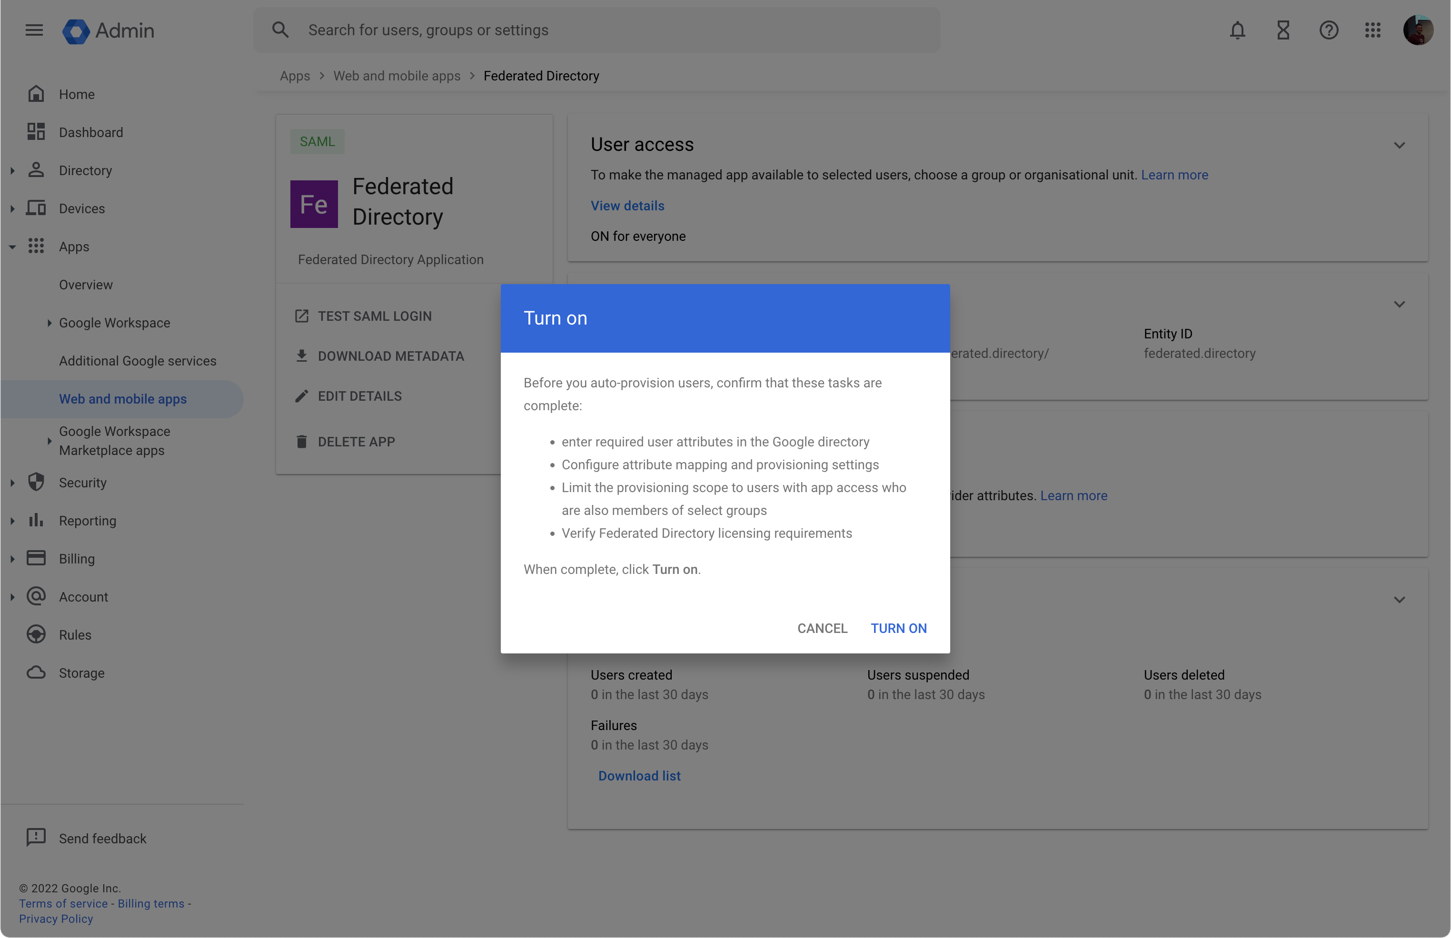Open the Google apps grid
Viewport: 1451px width, 938px height.
tap(1373, 29)
